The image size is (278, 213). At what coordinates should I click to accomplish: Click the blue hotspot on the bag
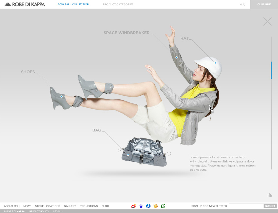click(x=128, y=155)
